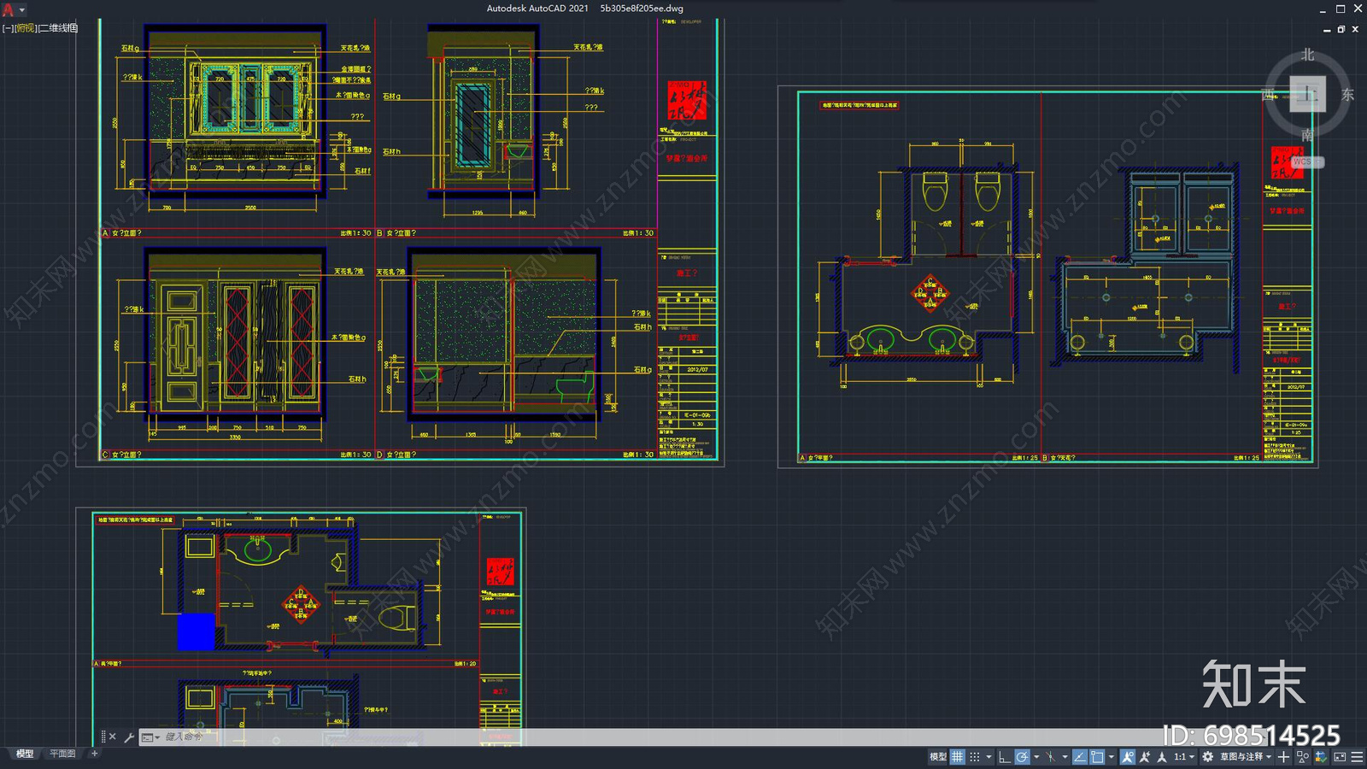The width and height of the screenshot is (1367, 769).
Task: Toggle 2D object snap icon
Action: click(1097, 757)
